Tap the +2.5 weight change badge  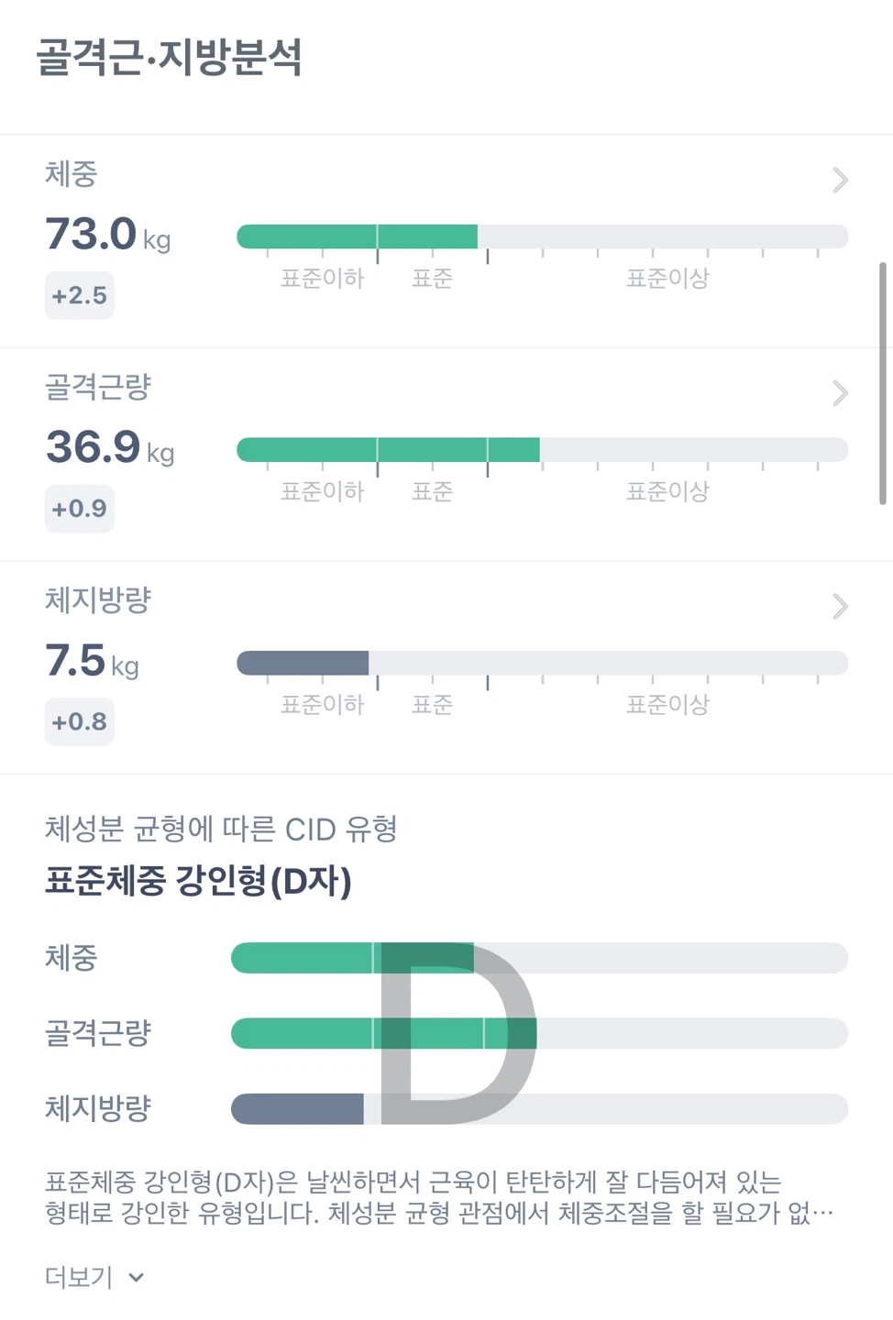click(x=80, y=295)
